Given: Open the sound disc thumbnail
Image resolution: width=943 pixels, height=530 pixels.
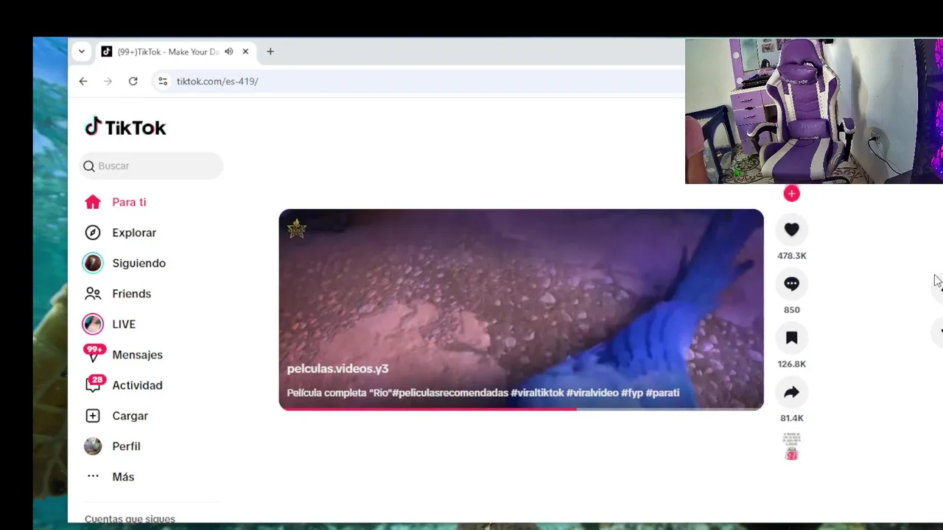Looking at the screenshot, I should pos(792,446).
